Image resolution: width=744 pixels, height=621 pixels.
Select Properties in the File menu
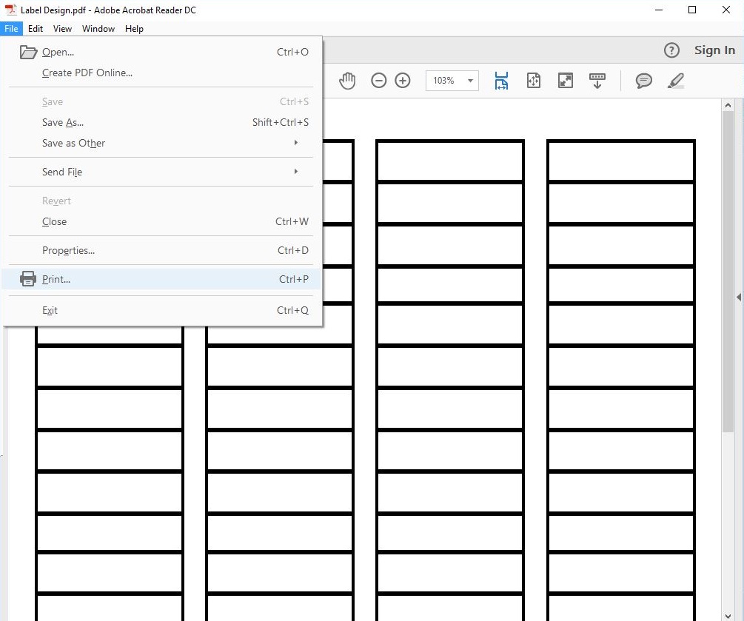(x=68, y=250)
